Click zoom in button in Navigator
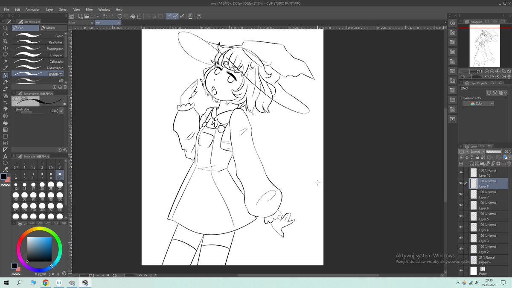The width and height of the screenshot is (512, 288). [493, 71]
